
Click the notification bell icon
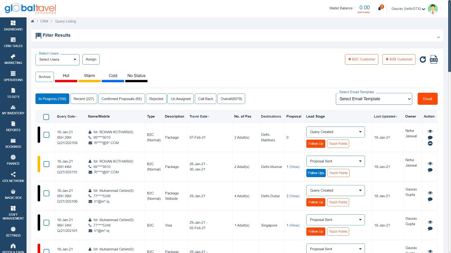(379, 8)
